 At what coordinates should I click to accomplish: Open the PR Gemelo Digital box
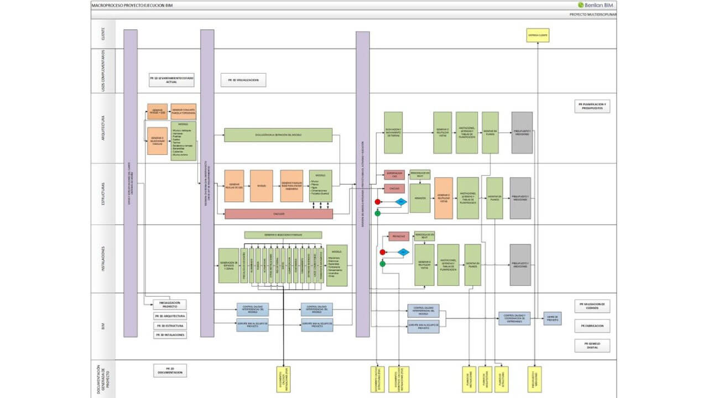tap(592, 345)
